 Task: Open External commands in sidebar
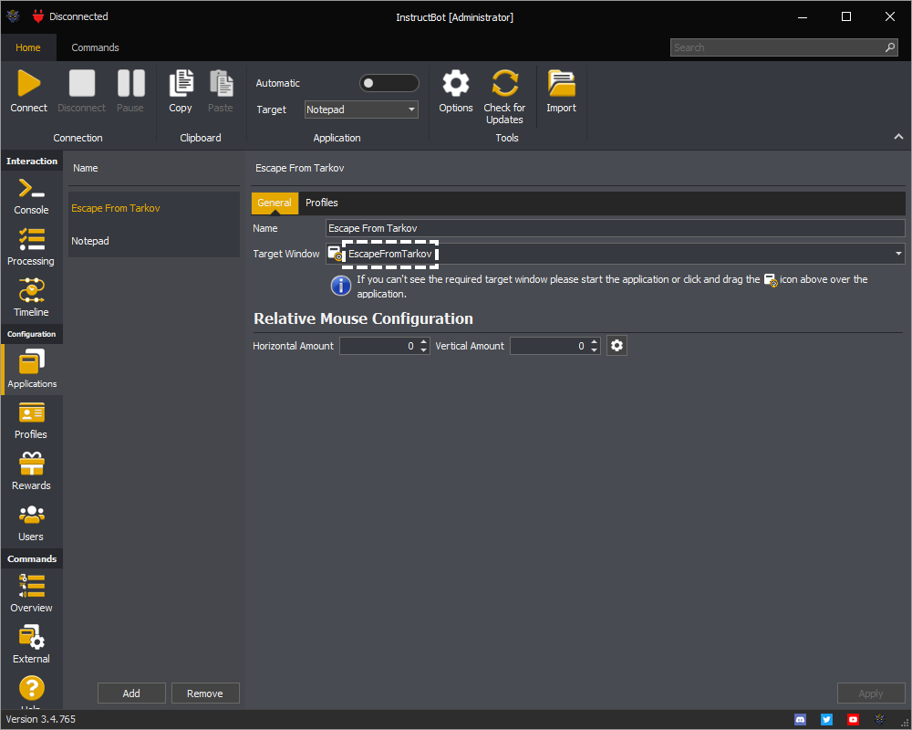pos(31,645)
